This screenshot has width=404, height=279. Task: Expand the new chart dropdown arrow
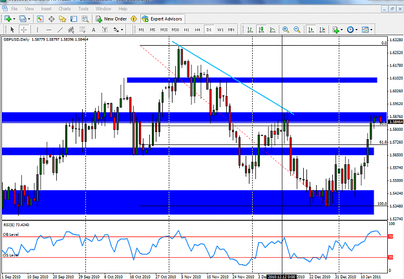(x=14, y=19)
